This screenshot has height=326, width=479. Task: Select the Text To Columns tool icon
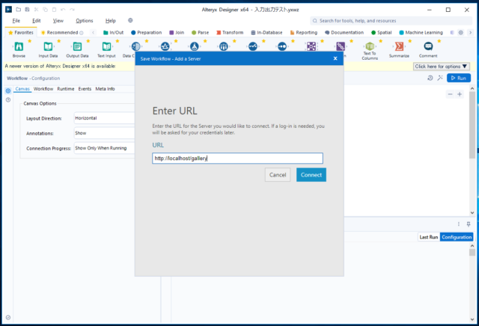(370, 46)
